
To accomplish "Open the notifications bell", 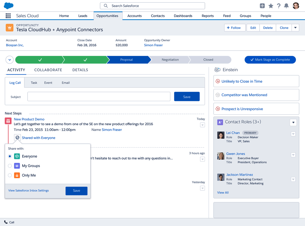I will [x=286, y=6].
